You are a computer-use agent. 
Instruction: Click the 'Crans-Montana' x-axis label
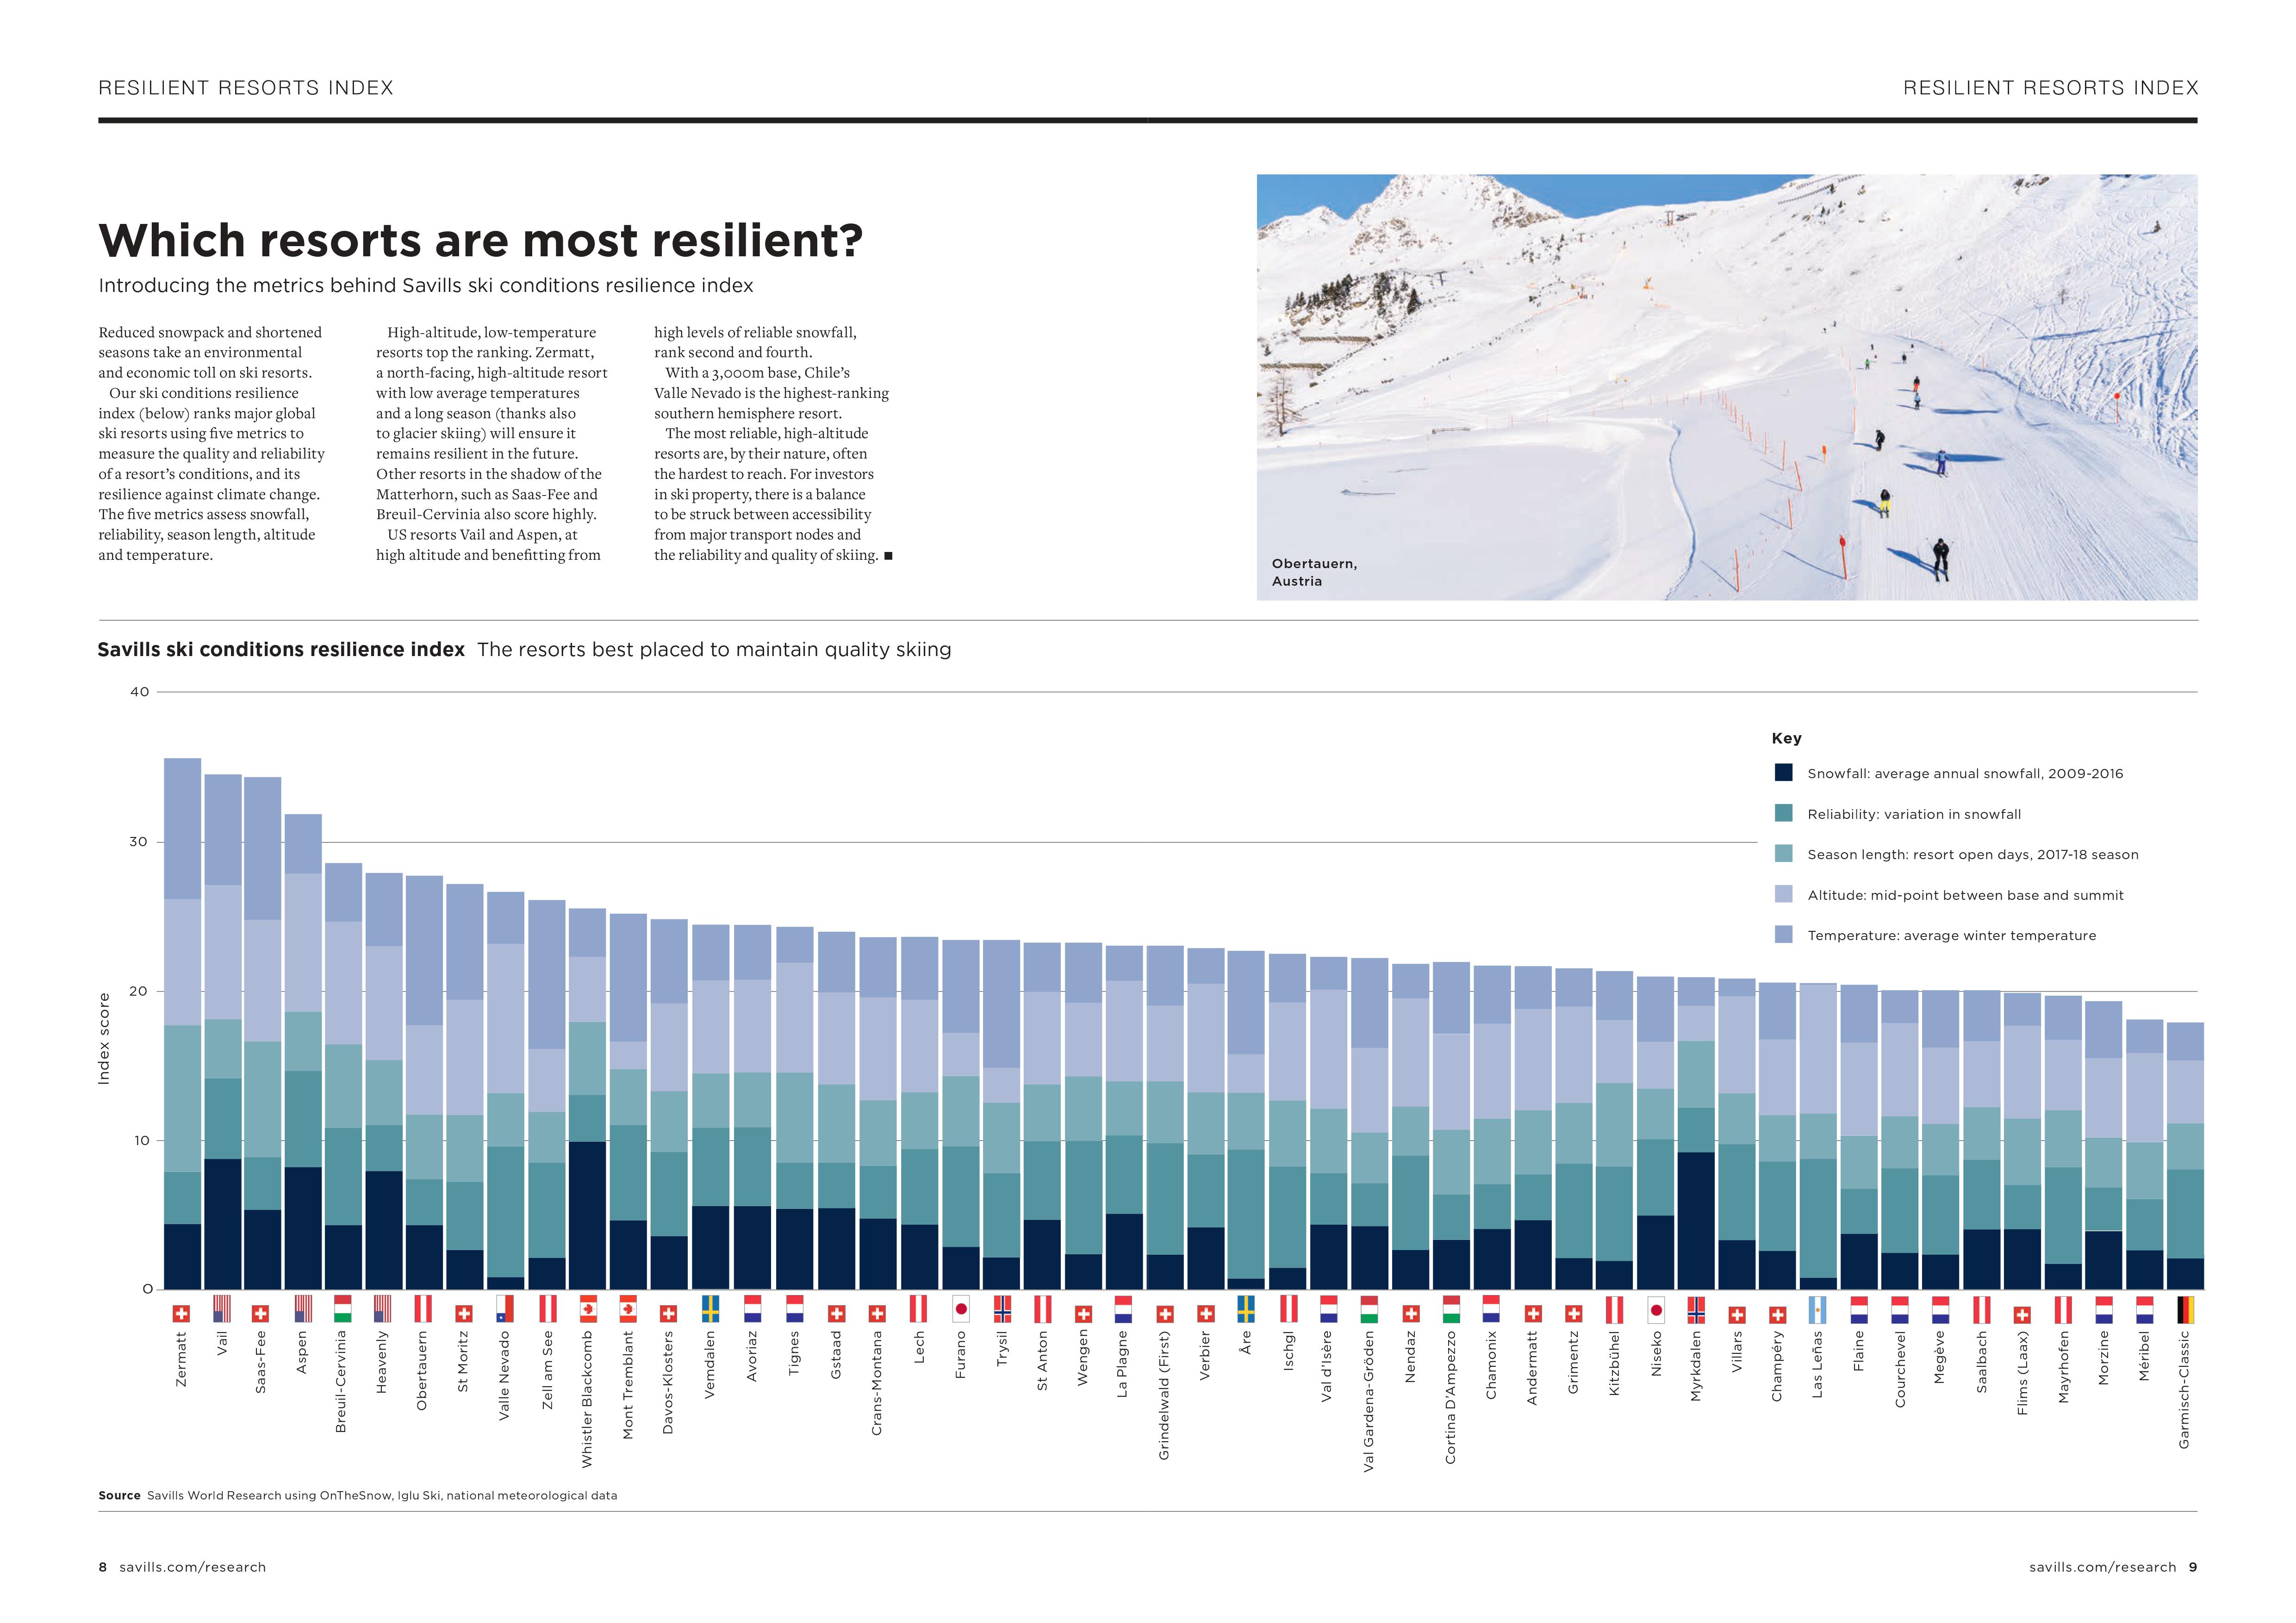876,1383
